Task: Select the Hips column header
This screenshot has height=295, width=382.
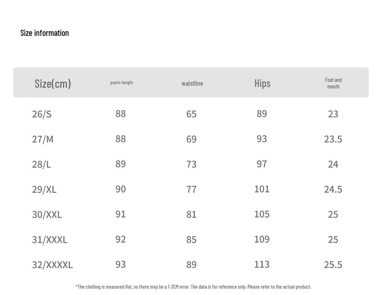Action: coord(262,83)
